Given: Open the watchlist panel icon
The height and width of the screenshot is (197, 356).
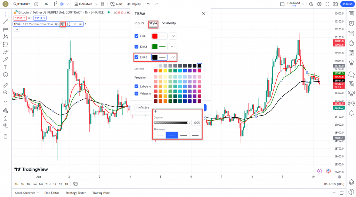Looking at the screenshot, I should pyautogui.click(x=351, y=14).
